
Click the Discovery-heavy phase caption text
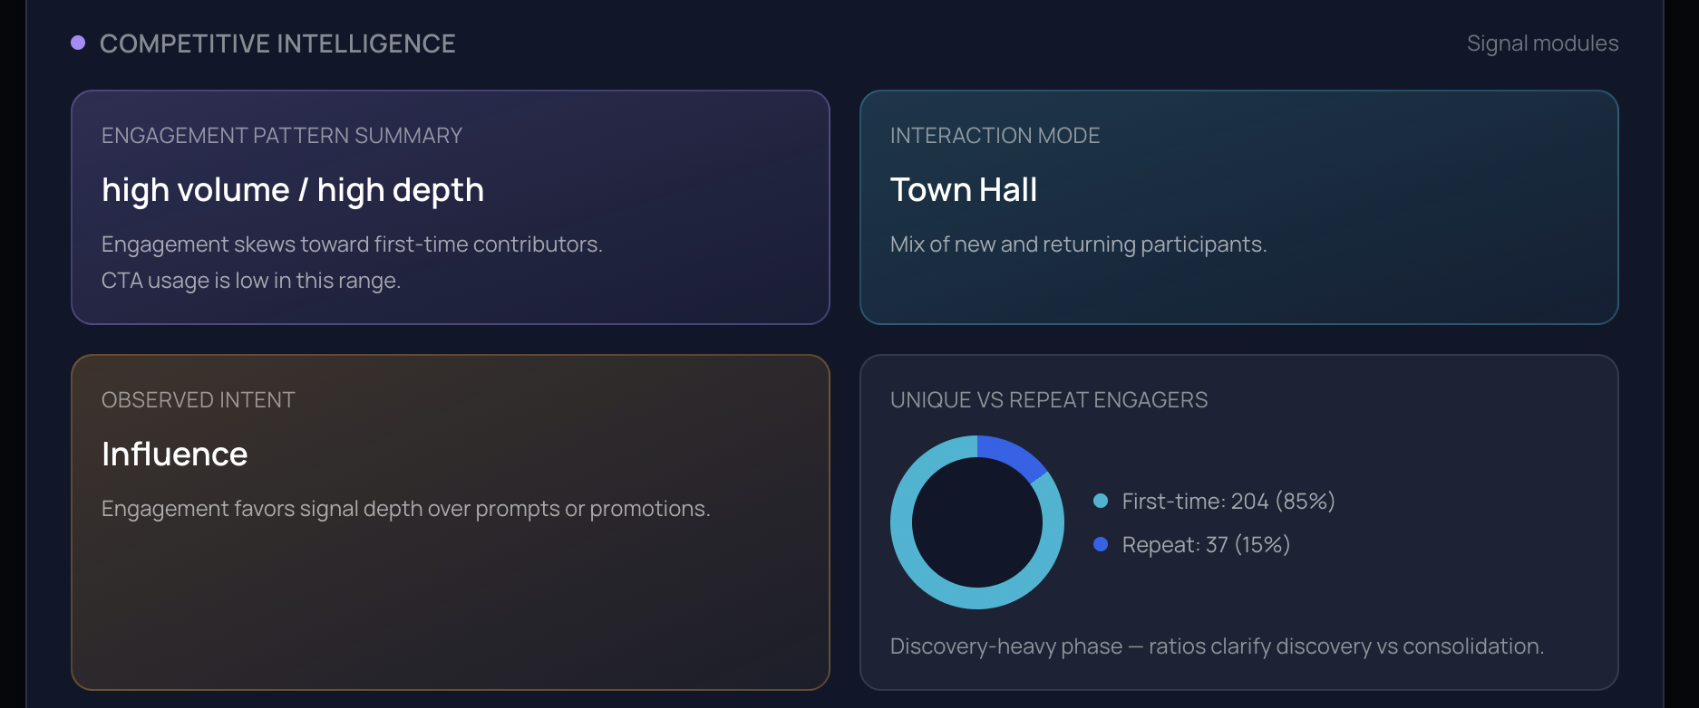point(1216,646)
